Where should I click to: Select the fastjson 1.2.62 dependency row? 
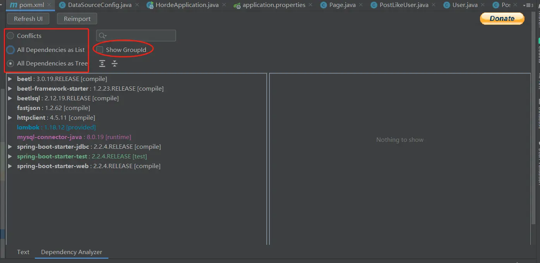[x=53, y=108]
